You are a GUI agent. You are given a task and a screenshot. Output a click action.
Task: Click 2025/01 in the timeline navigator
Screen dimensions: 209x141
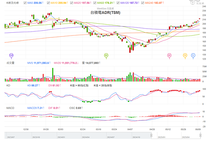point(162,137)
